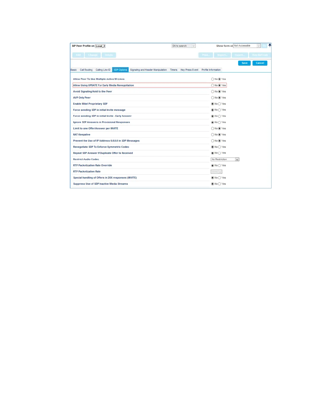Click the Restrict Audio Codec label
This screenshot has height=401, width=310.
[86, 159]
